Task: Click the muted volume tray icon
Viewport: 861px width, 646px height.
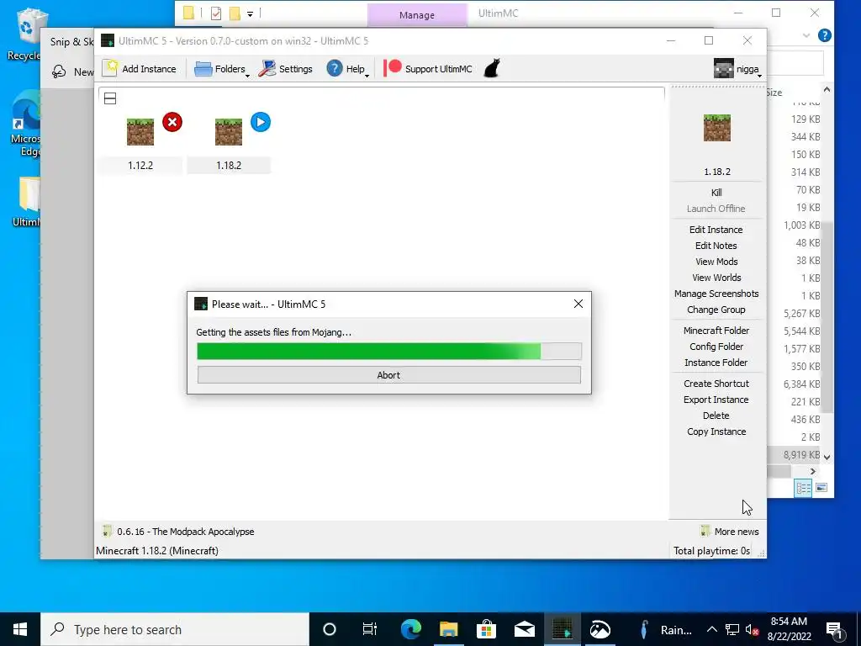Action: tap(753, 629)
